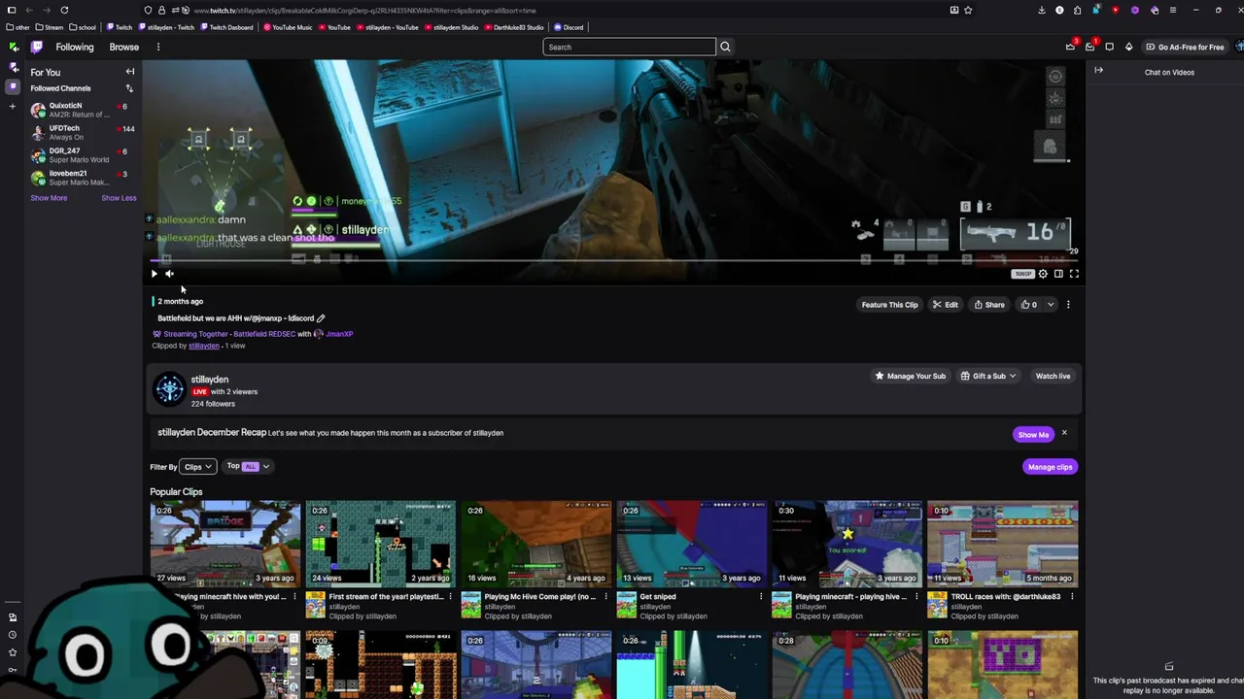Viewport: 1244px width, 699px height.
Task: Open browser extensions puzzle icon
Action: coord(1077,10)
